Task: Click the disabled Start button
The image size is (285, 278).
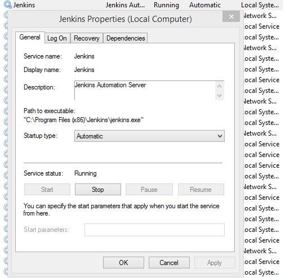Action: coord(47,190)
